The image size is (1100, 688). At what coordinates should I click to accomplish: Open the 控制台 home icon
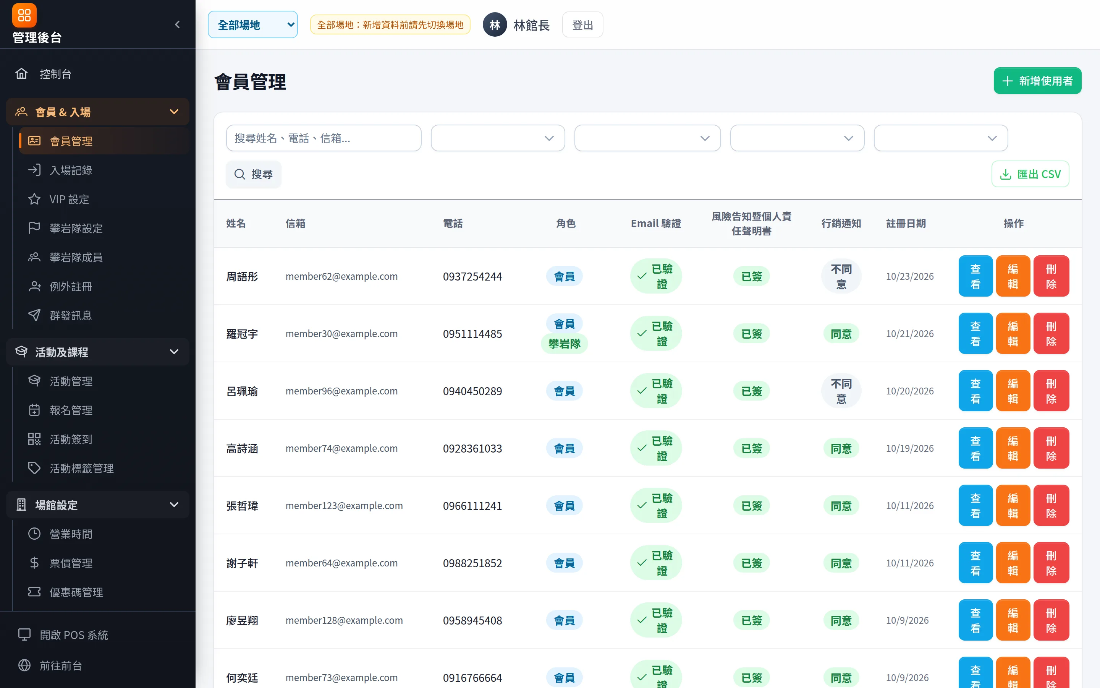point(21,74)
